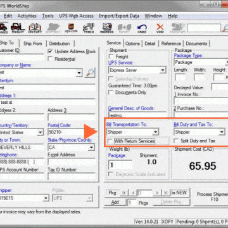228x228 pixels.
Task: Open the Freight toolbar icon
Action: (18, 28)
